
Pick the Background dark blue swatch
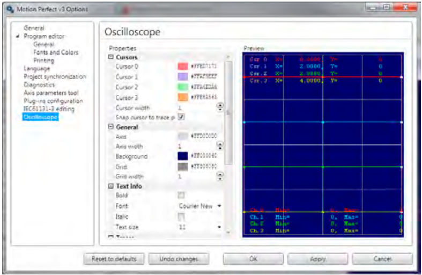coord(183,156)
